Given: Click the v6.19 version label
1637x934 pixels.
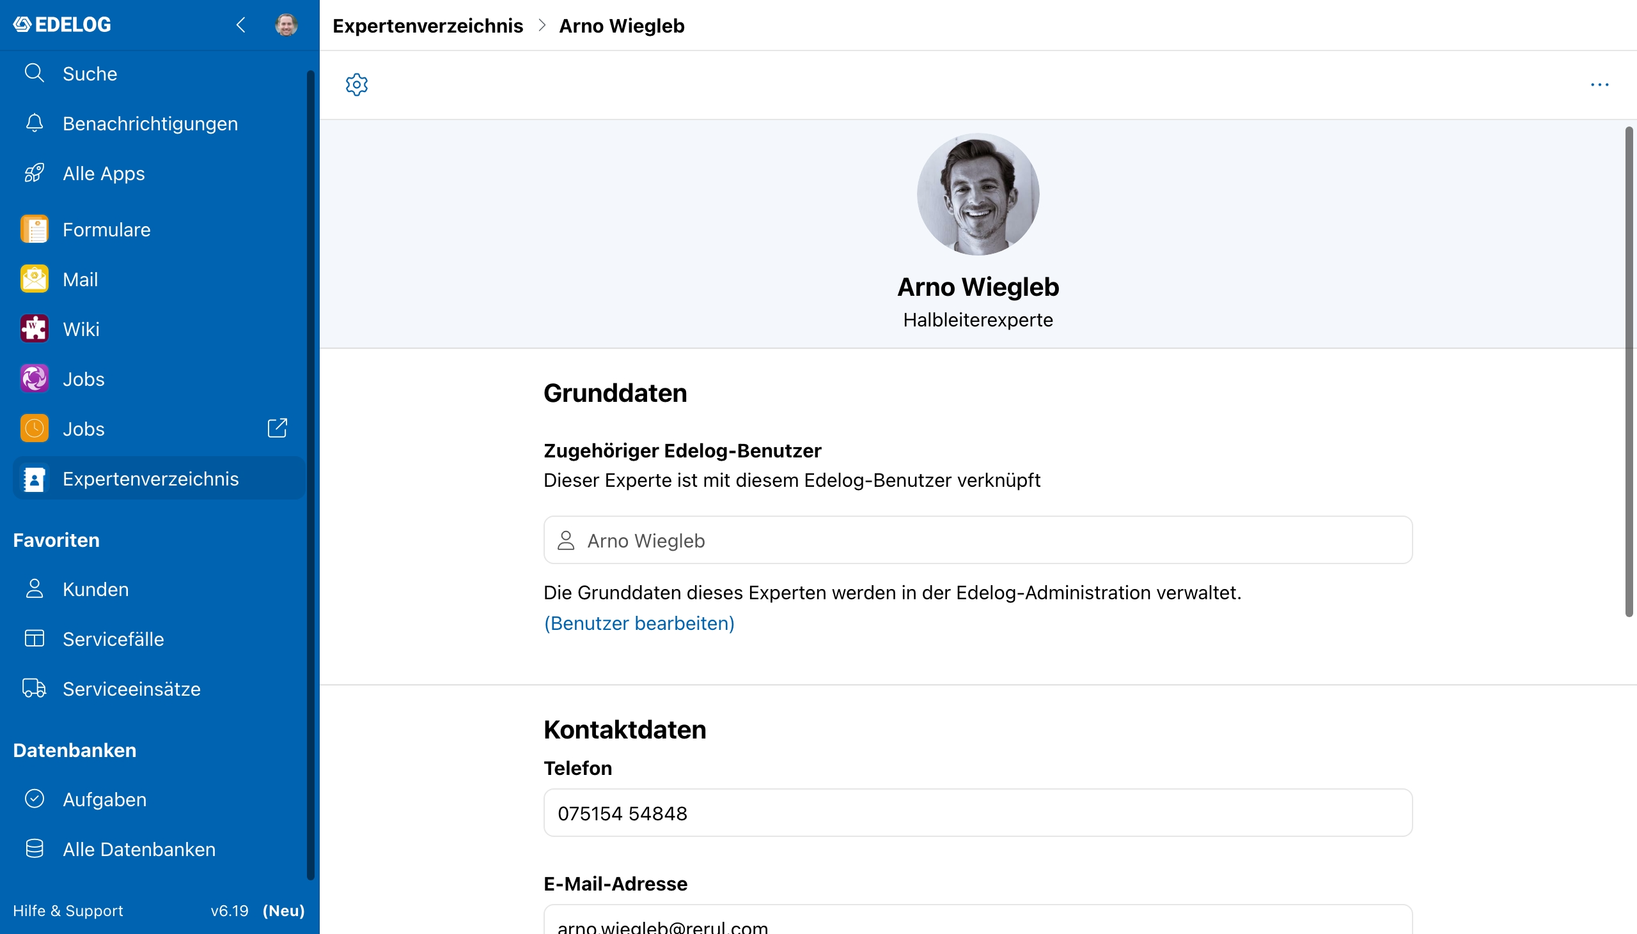Looking at the screenshot, I should click(229, 910).
